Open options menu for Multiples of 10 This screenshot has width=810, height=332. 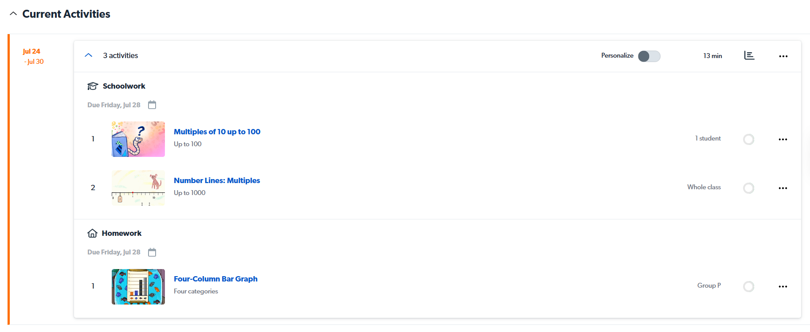tap(783, 140)
